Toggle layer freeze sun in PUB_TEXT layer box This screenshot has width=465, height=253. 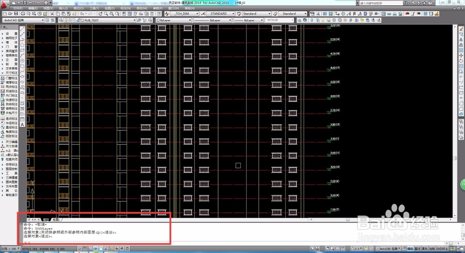tap(70, 20)
